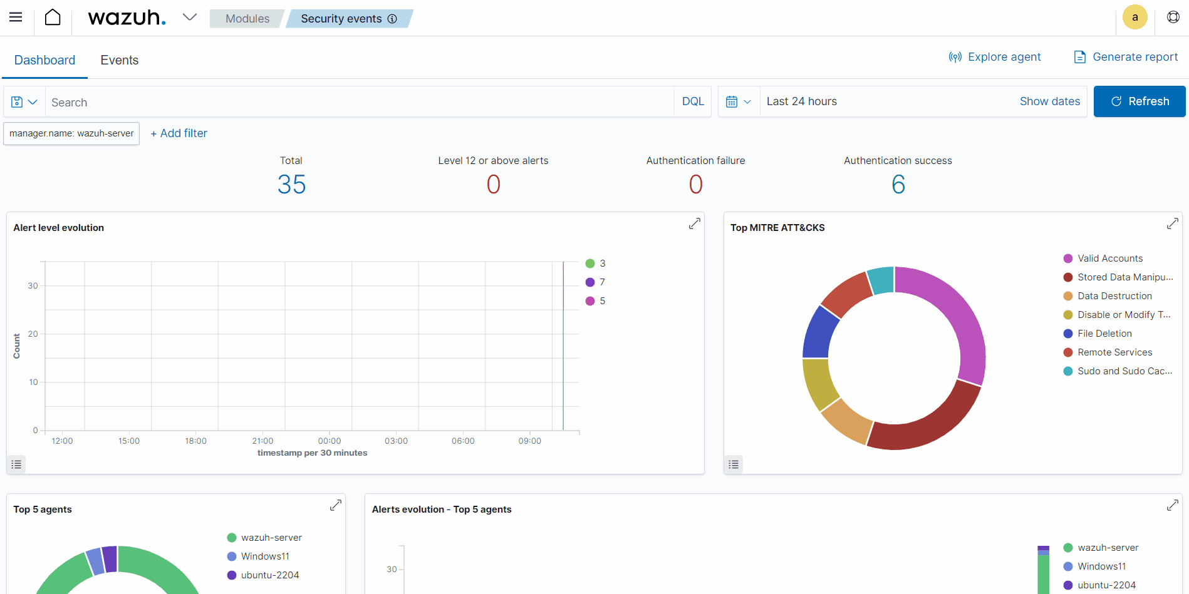Click Show dates
Viewport: 1189px width, 594px height.
[x=1050, y=101]
